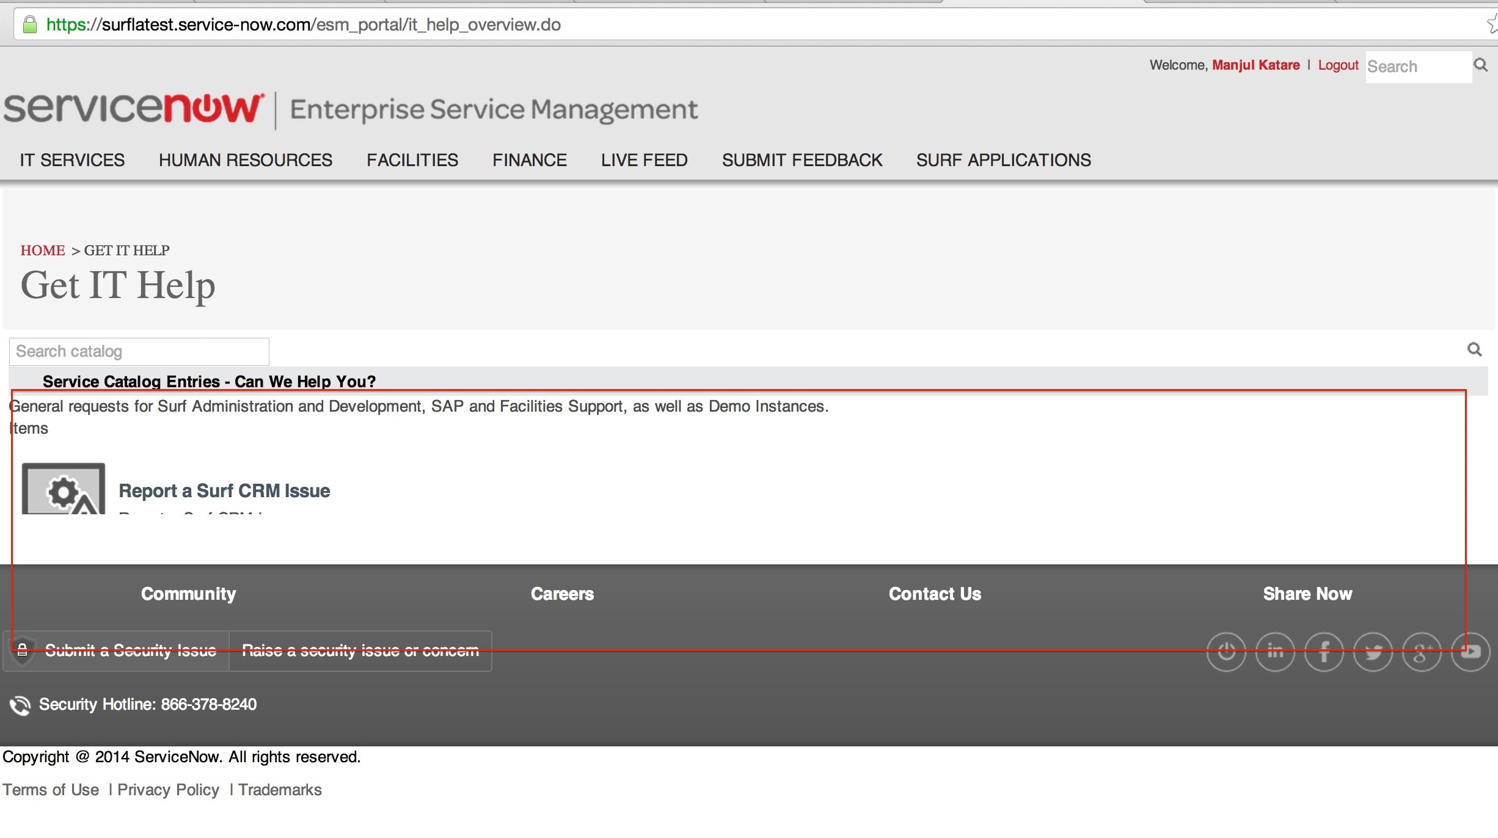Image resolution: width=1498 pixels, height=838 pixels.
Task: Open the Live Feed tab
Action: click(644, 160)
